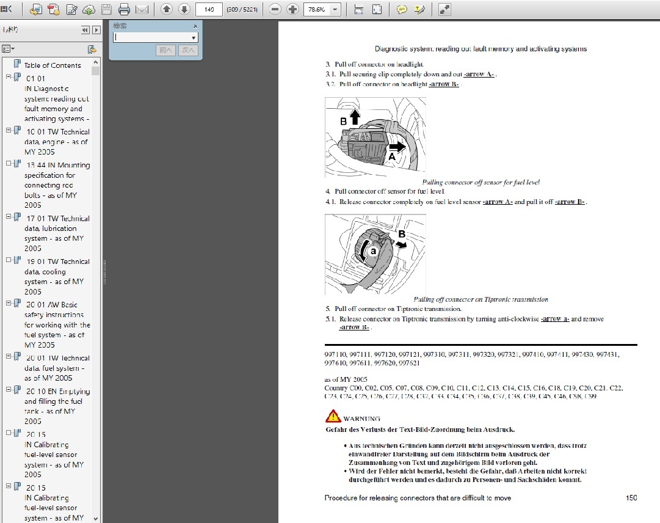660x523 pixels.
Task: Click the next result (次へ) button
Action: (188, 50)
